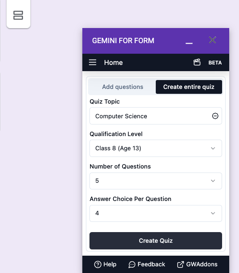This screenshot has width=239, height=273.
Task: Open the GWAddons link text
Action: click(x=202, y=264)
